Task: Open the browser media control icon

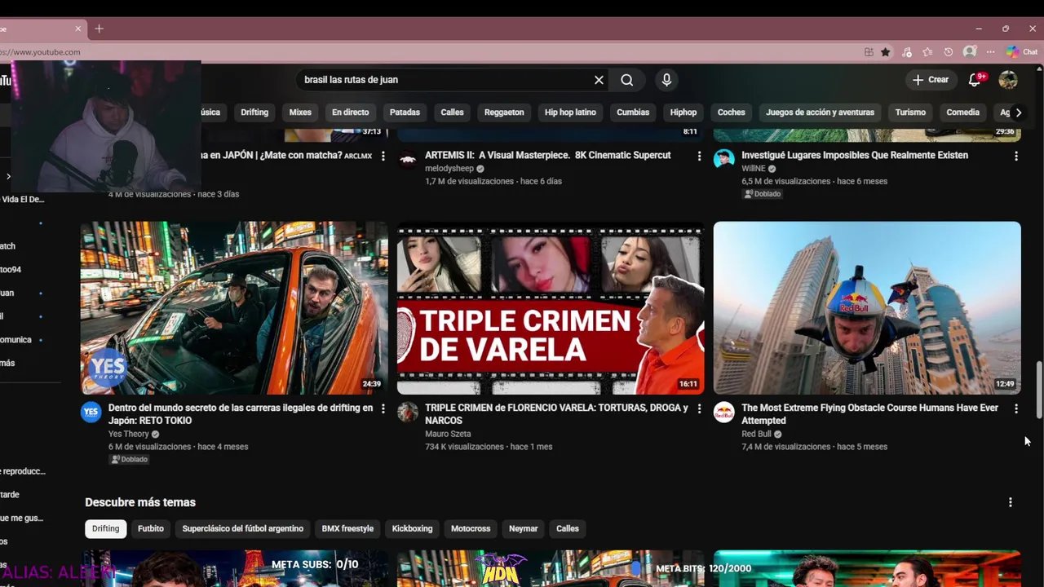Action: [x=907, y=52]
